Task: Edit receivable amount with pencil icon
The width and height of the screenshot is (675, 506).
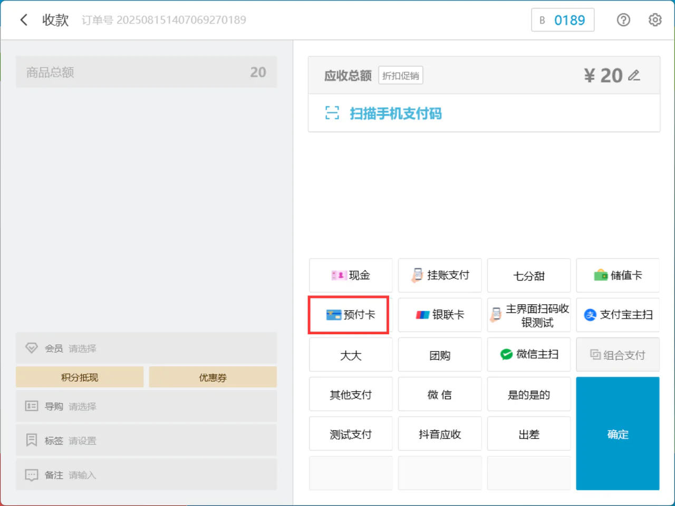Action: (x=634, y=75)
